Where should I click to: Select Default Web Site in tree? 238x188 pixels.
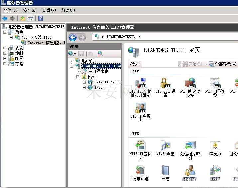coord(108,82)
